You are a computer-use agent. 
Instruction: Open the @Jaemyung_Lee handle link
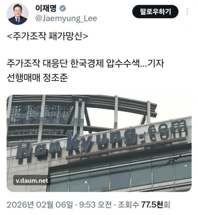(66, 19)
